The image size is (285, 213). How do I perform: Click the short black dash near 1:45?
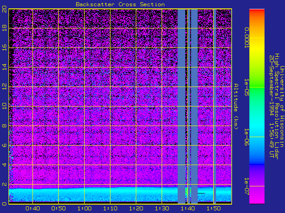(x=201, y=193)
